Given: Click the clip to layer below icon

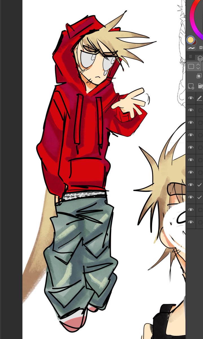Looking at the screenshot, I should 199,76.
